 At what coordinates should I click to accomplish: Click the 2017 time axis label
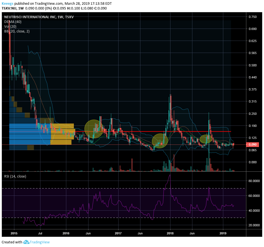pos(118,233)
